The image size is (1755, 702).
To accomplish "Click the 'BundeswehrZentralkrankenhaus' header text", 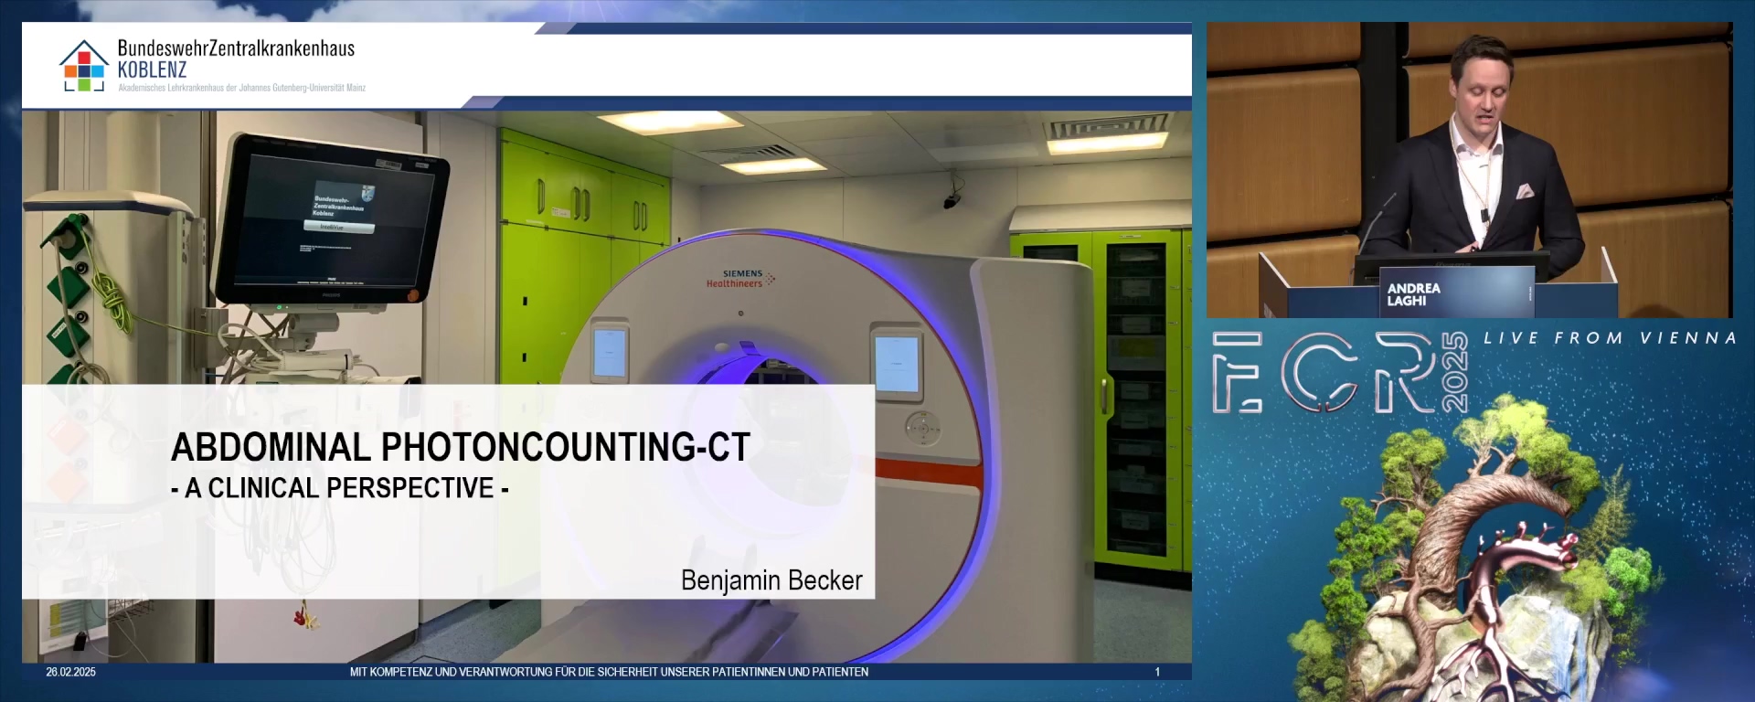I will coord(236,48).
